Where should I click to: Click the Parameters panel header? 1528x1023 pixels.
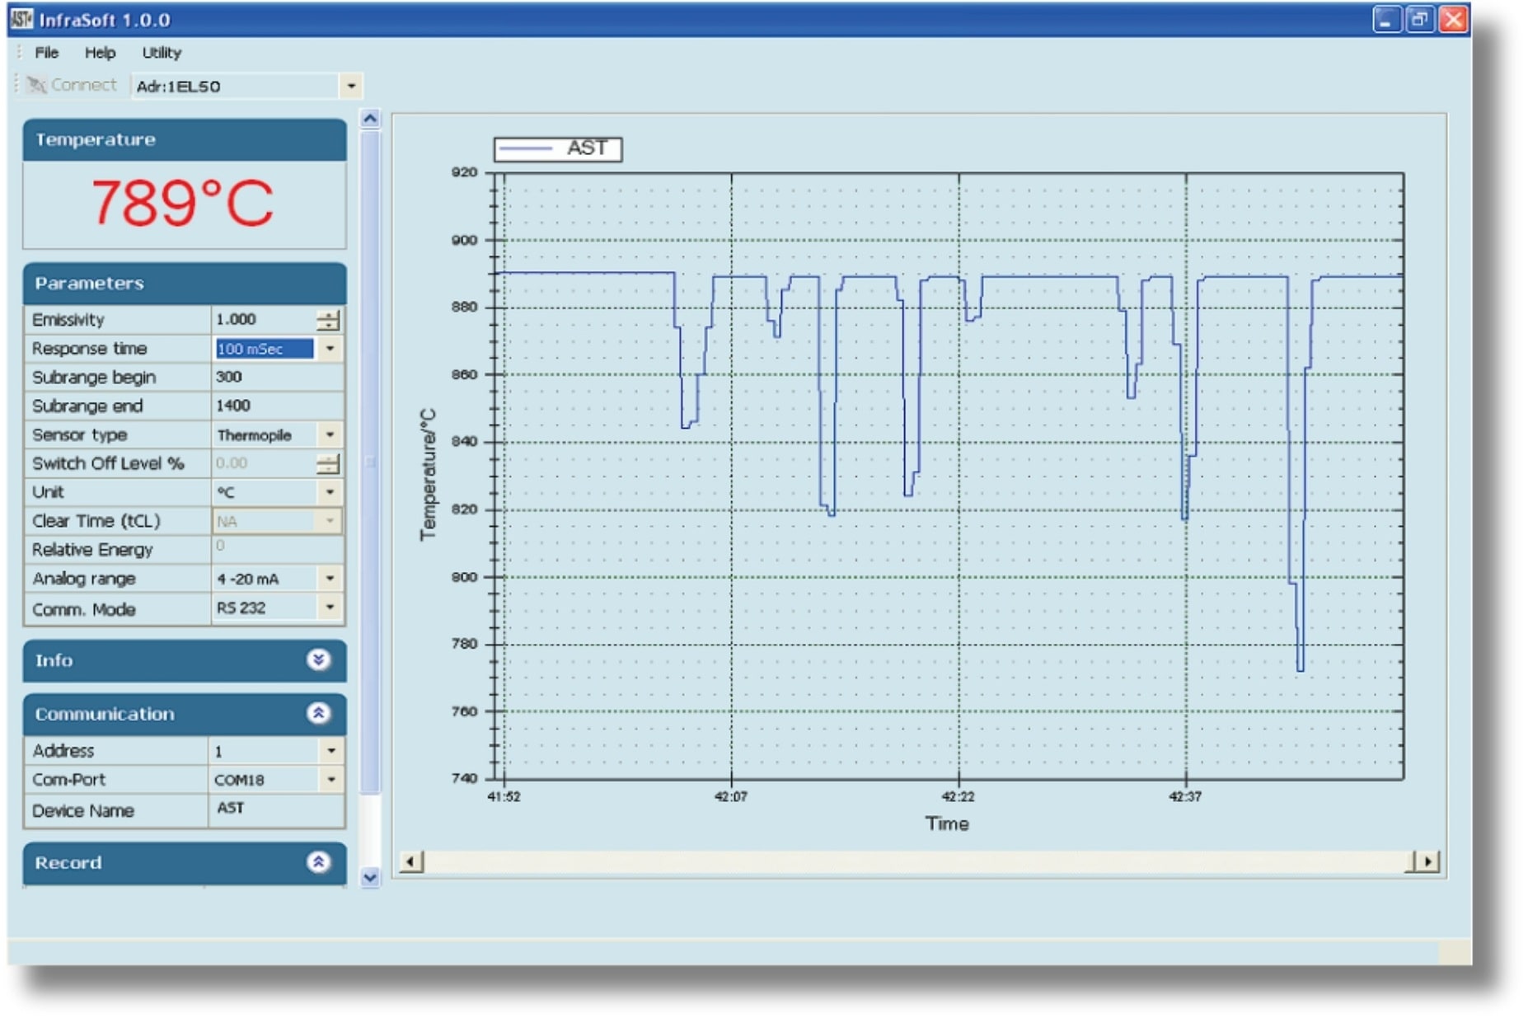coord(185,284)
